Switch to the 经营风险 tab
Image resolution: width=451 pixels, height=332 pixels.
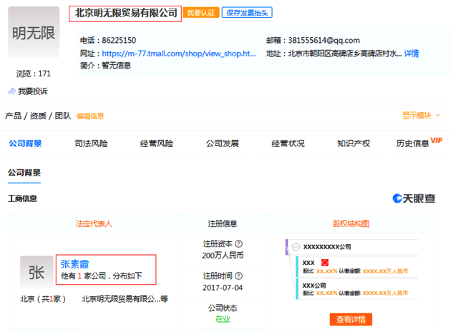click(157, 144)
